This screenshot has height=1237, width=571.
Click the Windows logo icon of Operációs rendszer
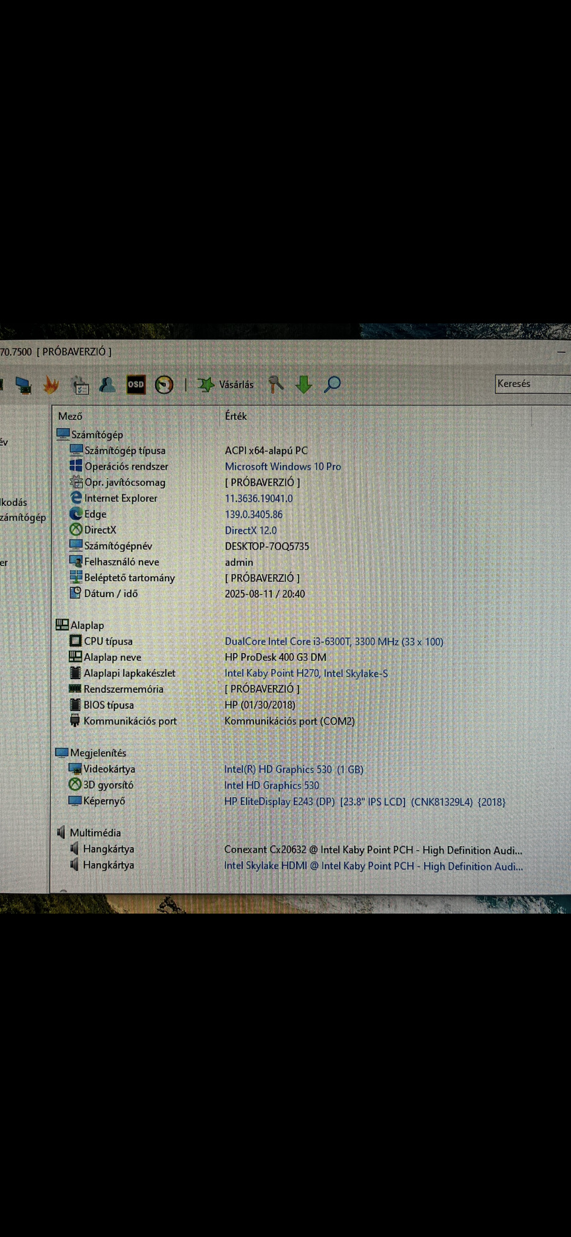point(76,466)
